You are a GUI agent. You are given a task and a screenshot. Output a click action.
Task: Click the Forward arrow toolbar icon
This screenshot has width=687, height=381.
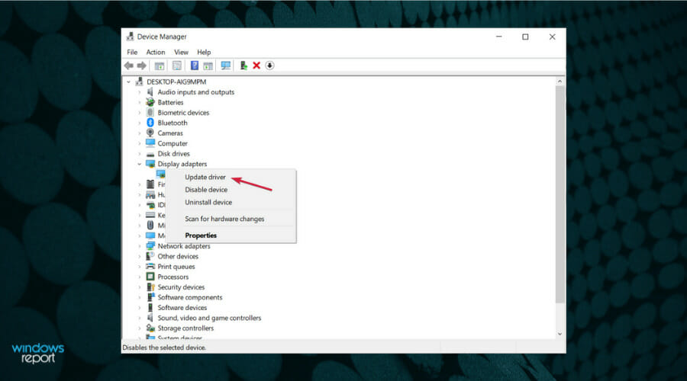coord(141,66)
